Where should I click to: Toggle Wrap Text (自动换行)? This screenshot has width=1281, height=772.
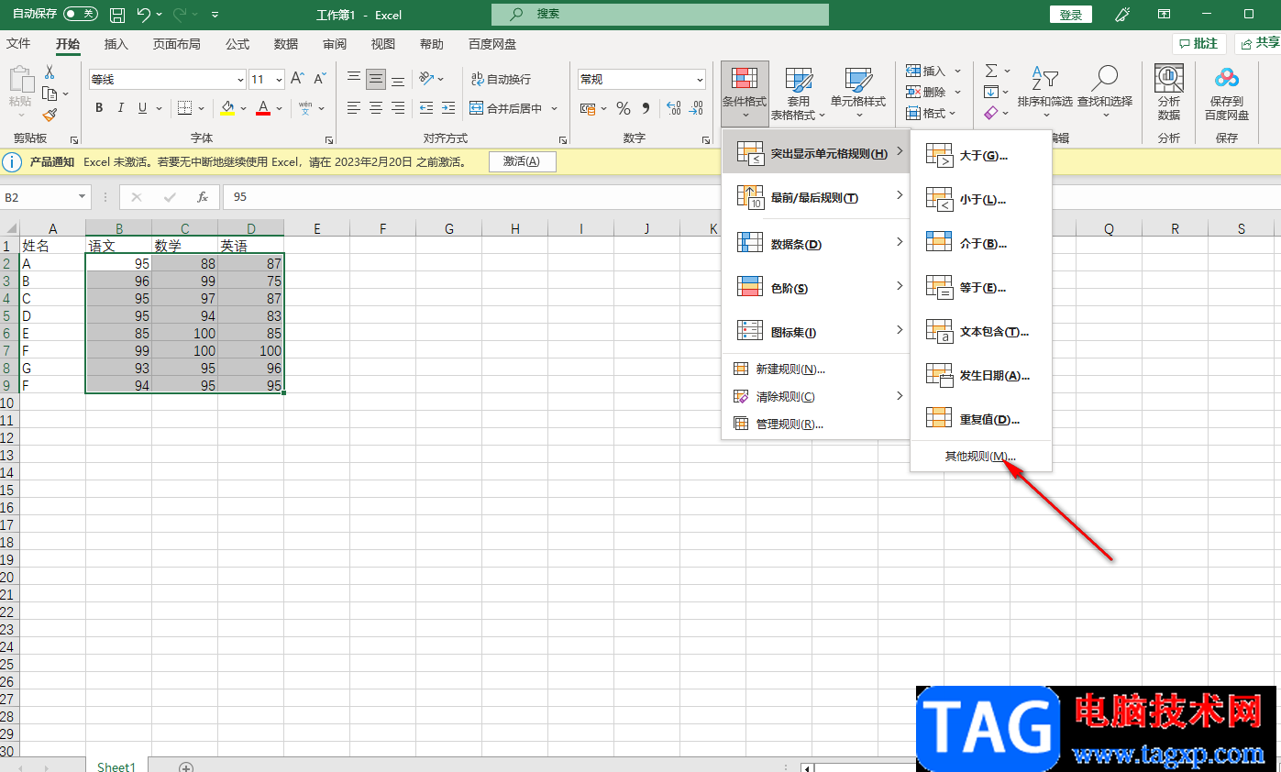[x=501, y=79]
